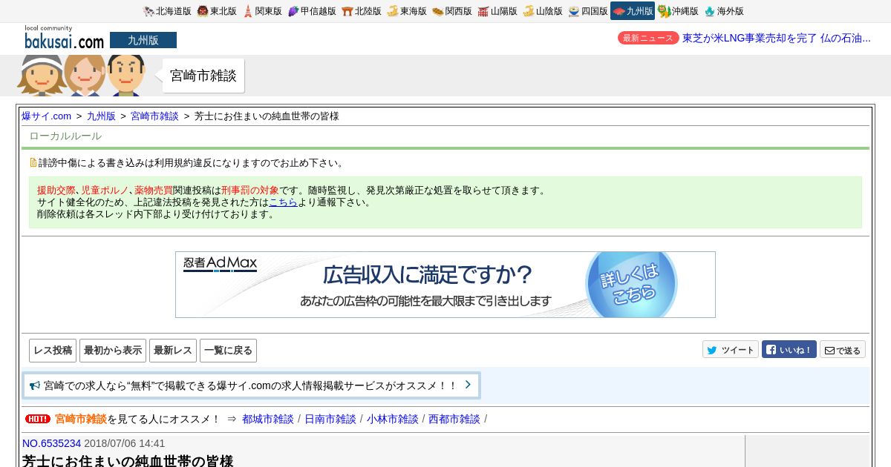
Task: Click the 薬物売買 red warning text
Action: [x=154, y=191]
